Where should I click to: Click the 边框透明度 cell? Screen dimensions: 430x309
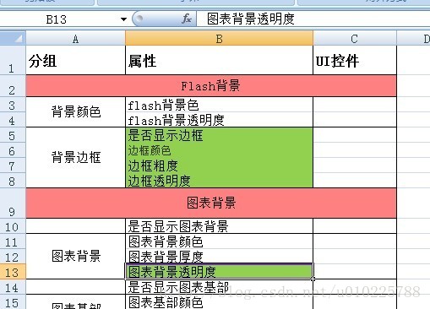(219, 181)
